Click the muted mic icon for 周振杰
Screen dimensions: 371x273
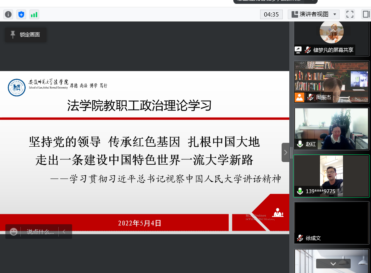310,98
